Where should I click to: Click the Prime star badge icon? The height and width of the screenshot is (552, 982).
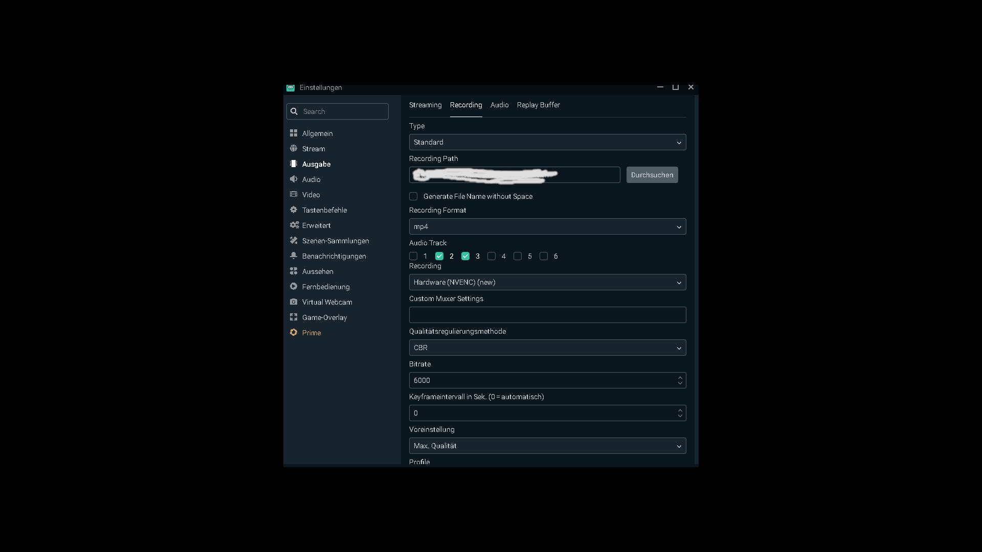tap(294, 332)
